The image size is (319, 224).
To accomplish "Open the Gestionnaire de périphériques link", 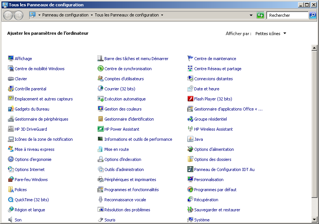I will point(41,119).
